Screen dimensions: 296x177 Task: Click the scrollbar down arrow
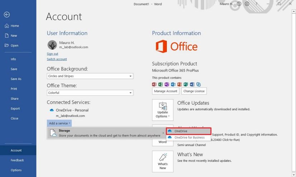[x=293, y=175]
